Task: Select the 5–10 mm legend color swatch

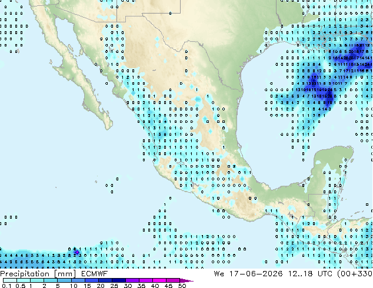Action: [x=64, y=280]
